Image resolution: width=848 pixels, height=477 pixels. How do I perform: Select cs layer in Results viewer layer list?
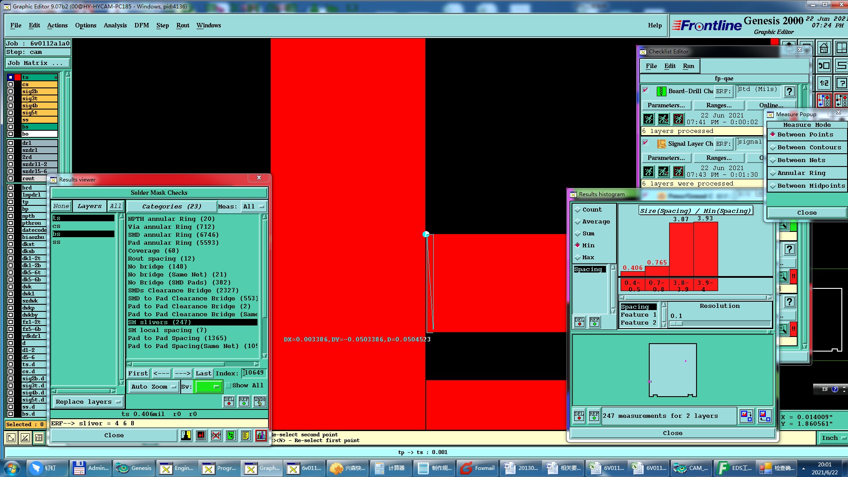(83, 226)
